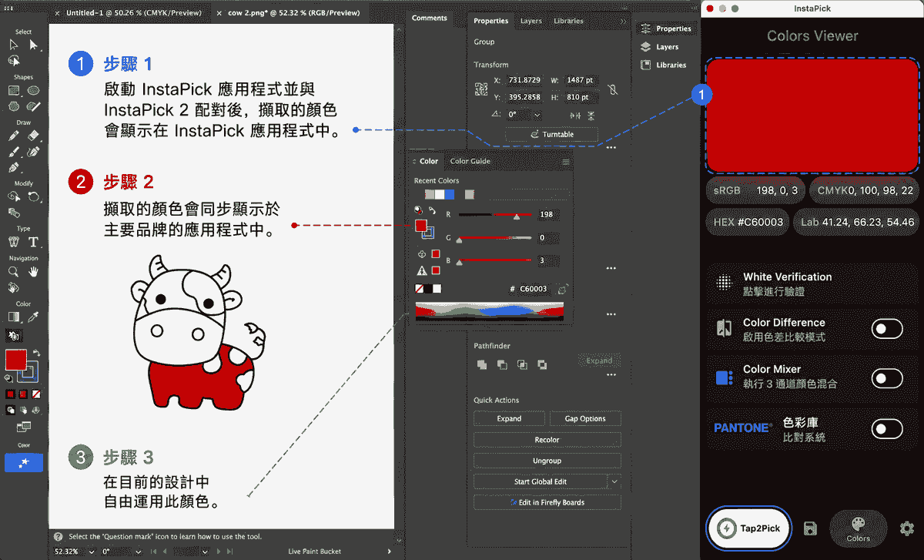The width and height of the screenshot is (924, 560).
Task: Click Edit in Firefly Boards
Action: [547, 502]
